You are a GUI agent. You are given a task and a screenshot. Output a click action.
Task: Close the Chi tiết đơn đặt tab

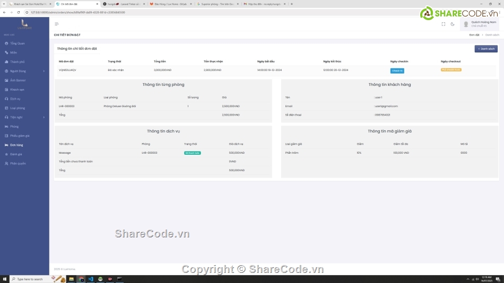coord(97,4)
